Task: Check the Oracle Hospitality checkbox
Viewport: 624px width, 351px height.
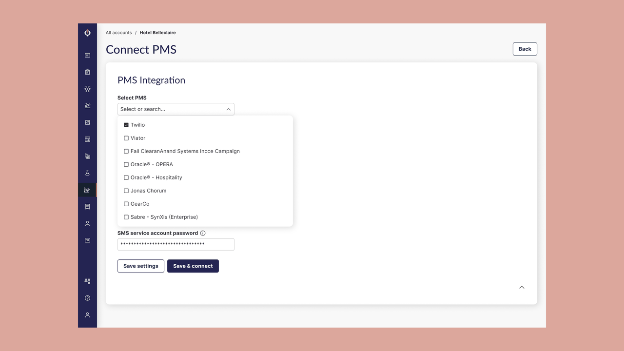Action: (x=126, y=177)
